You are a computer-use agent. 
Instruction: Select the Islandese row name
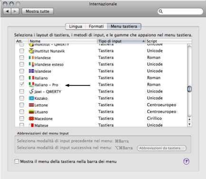coord(43,71)
